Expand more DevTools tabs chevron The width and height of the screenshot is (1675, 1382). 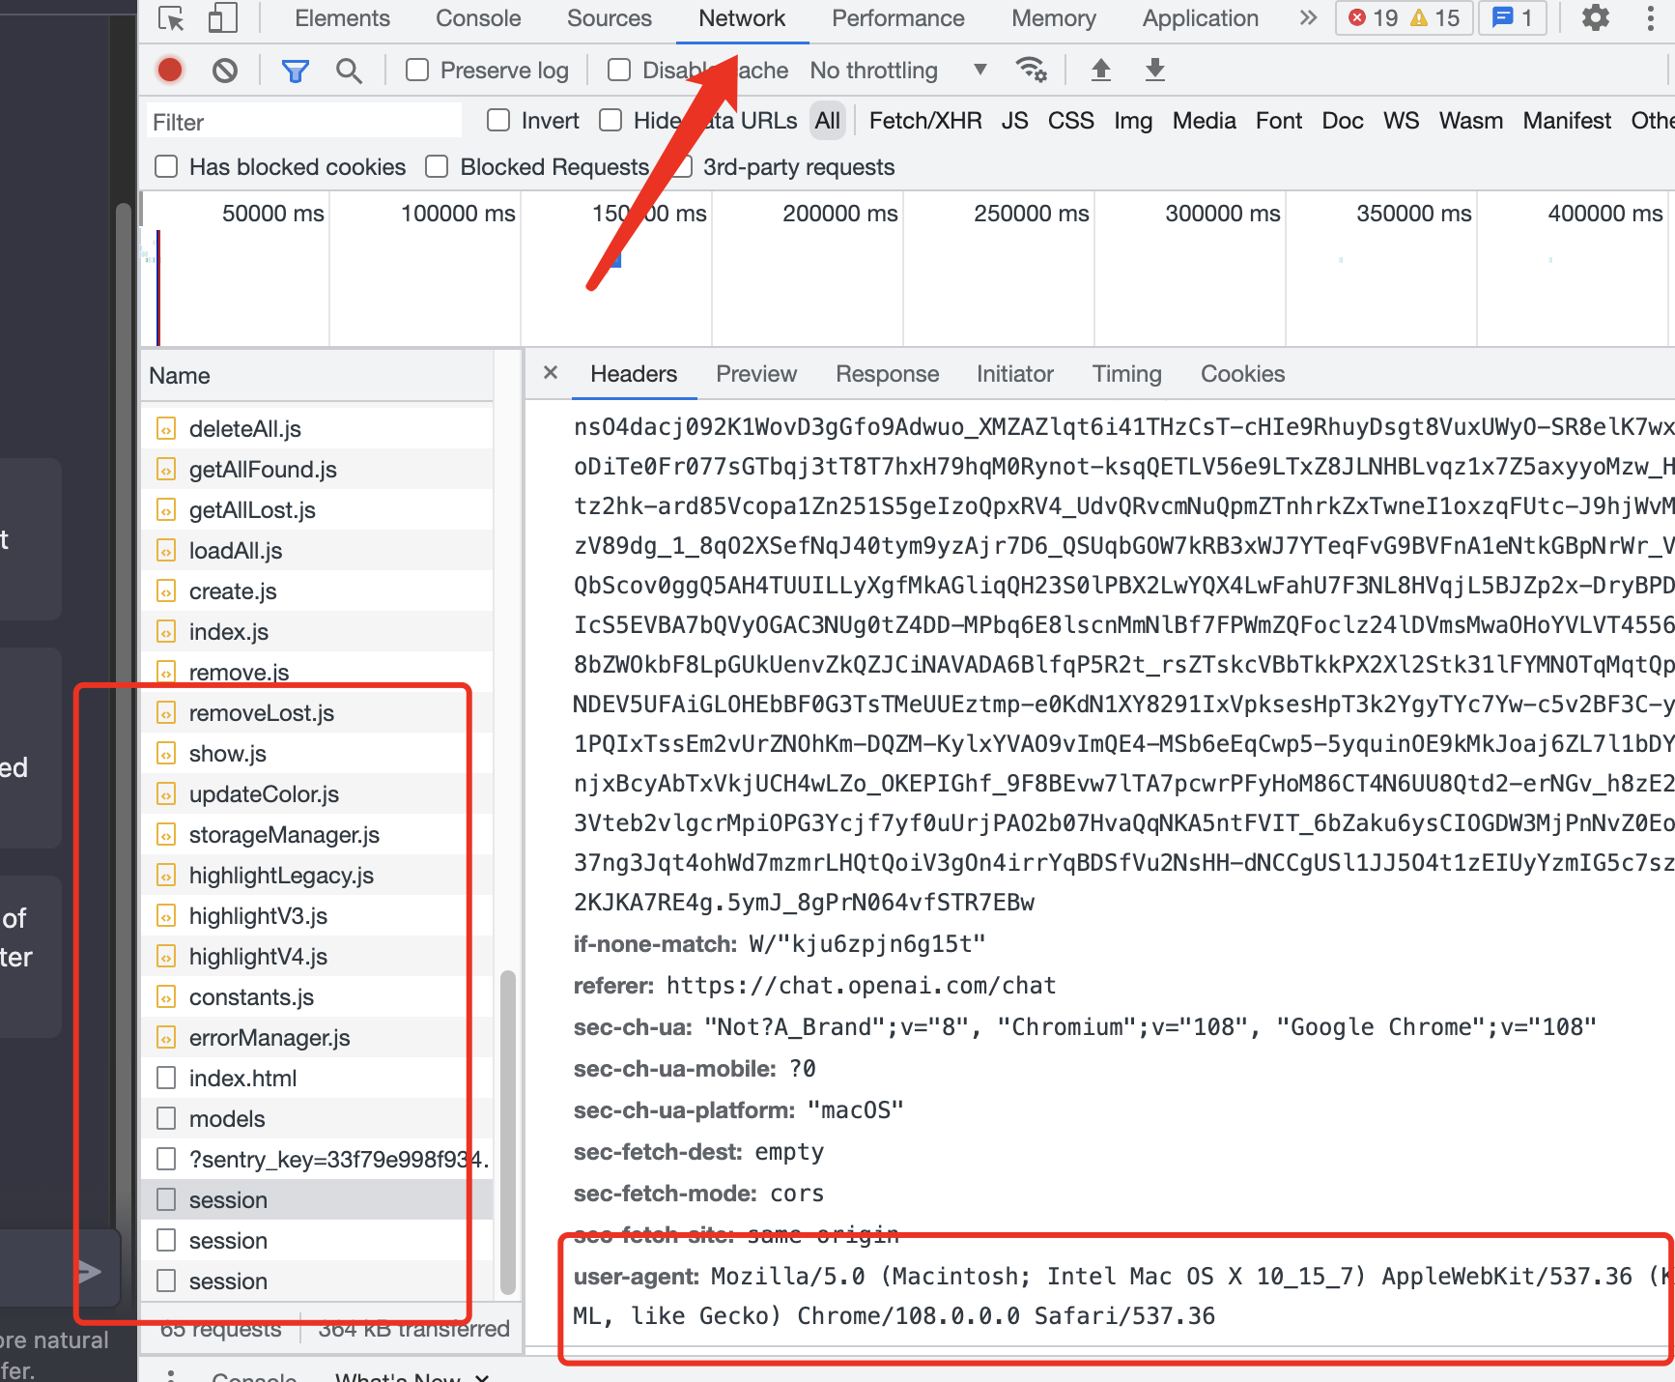[x=1308, y=18]
